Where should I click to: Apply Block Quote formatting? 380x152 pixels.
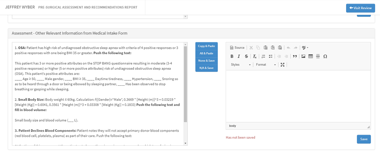[295, 56]
